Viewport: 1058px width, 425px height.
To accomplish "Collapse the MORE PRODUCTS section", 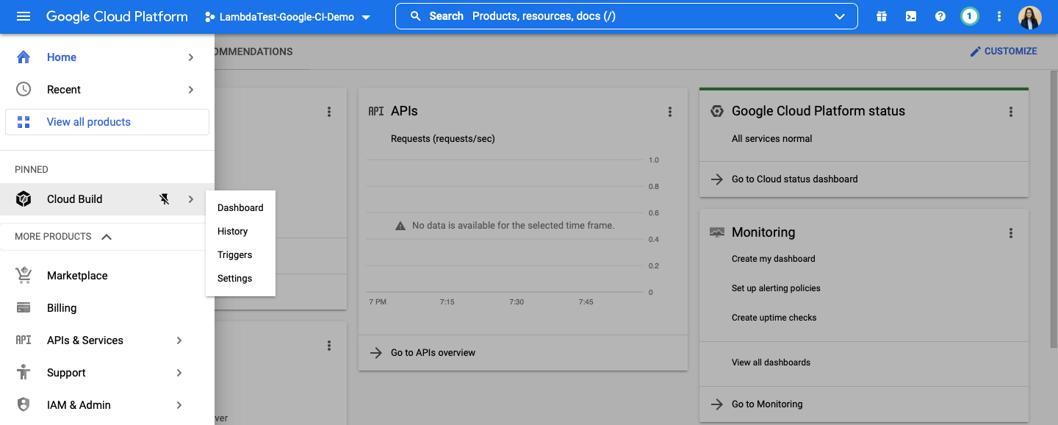I will [107, 236].
